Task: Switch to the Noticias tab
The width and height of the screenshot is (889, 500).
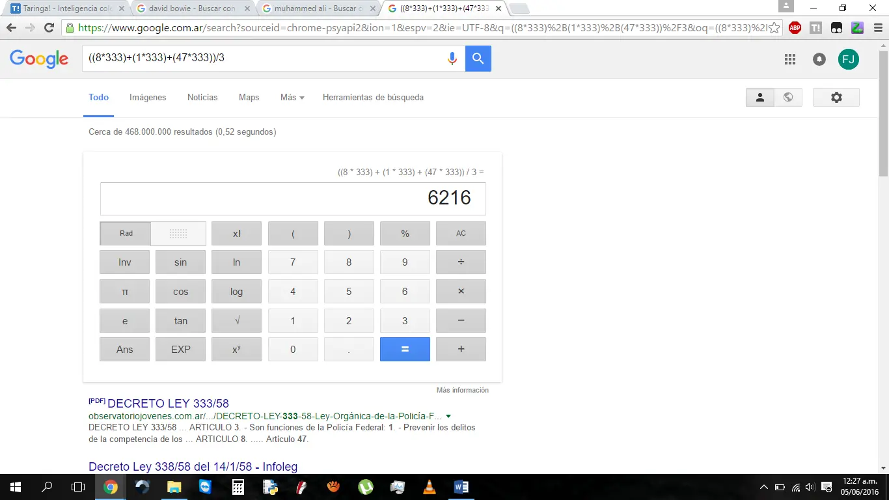Action: 202,97
